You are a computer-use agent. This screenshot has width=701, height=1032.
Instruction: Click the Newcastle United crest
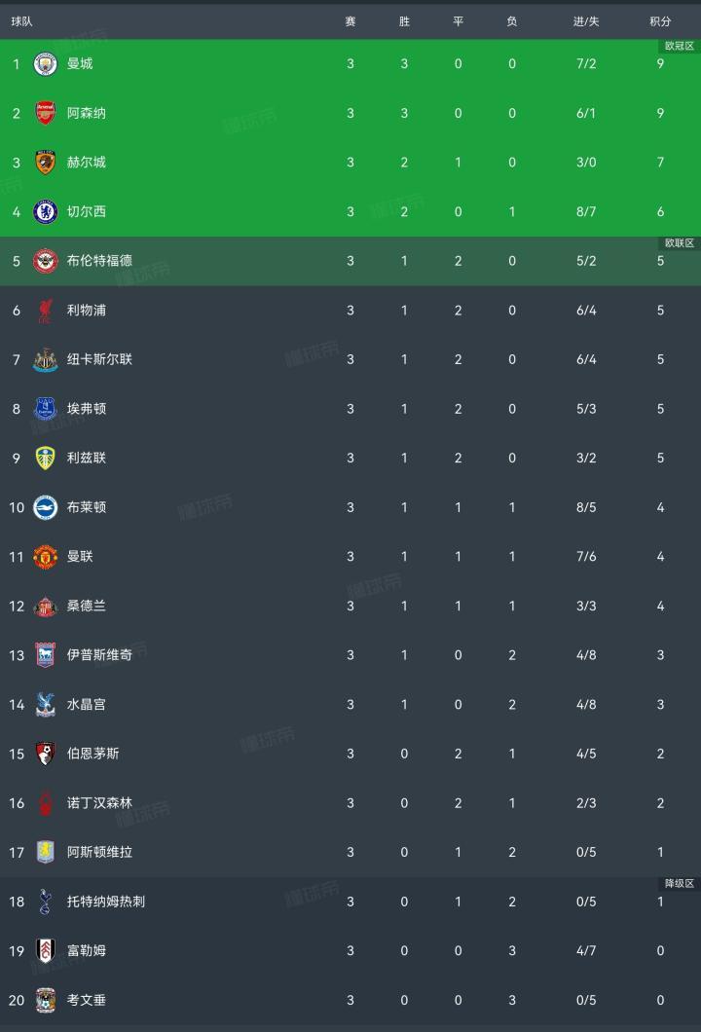tap(45, 359)
